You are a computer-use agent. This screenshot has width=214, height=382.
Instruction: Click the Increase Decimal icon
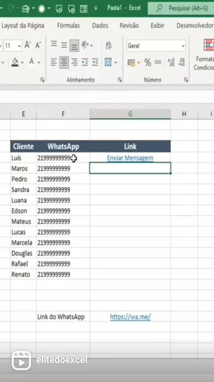click(x=171, y=62)
